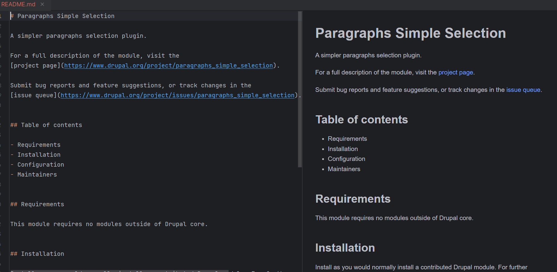Click '- Installation' list item in the editor

point(39,155)
